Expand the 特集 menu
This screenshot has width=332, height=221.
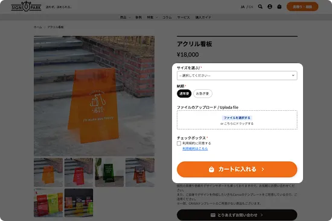coord(152,17)
